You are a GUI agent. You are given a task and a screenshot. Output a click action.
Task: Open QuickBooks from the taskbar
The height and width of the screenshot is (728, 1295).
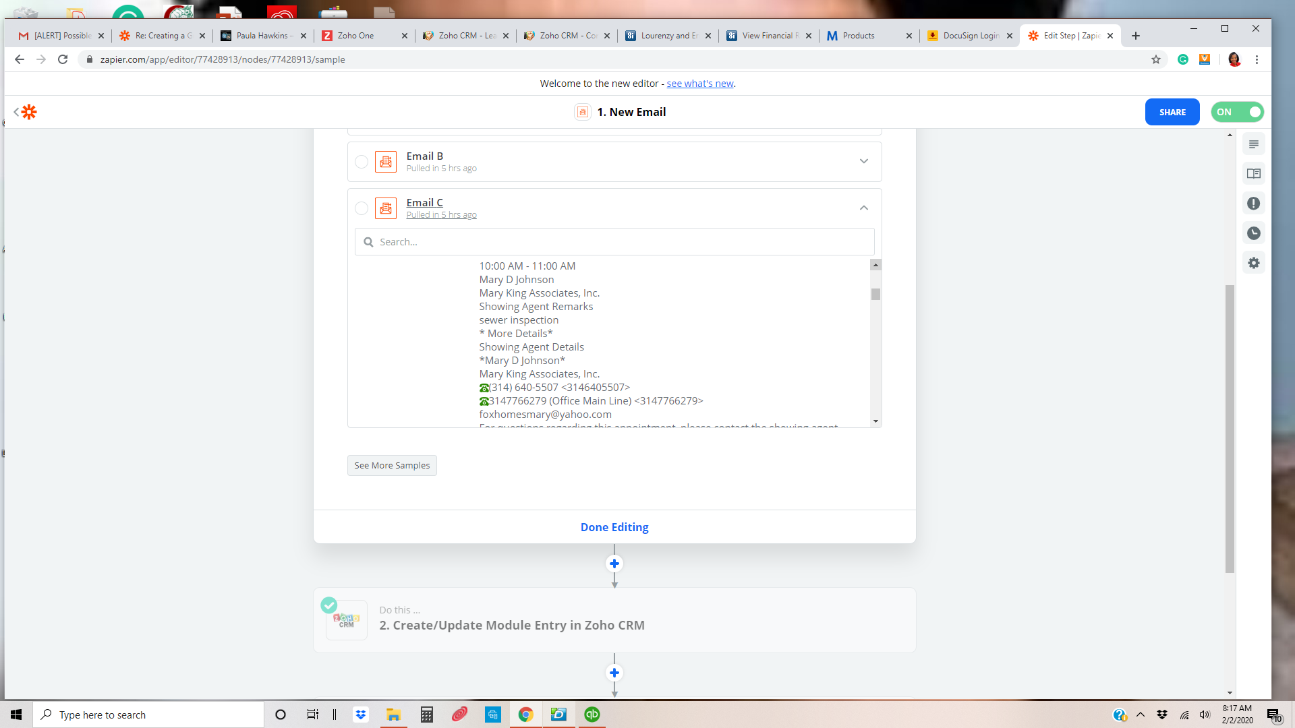point(592,715)
